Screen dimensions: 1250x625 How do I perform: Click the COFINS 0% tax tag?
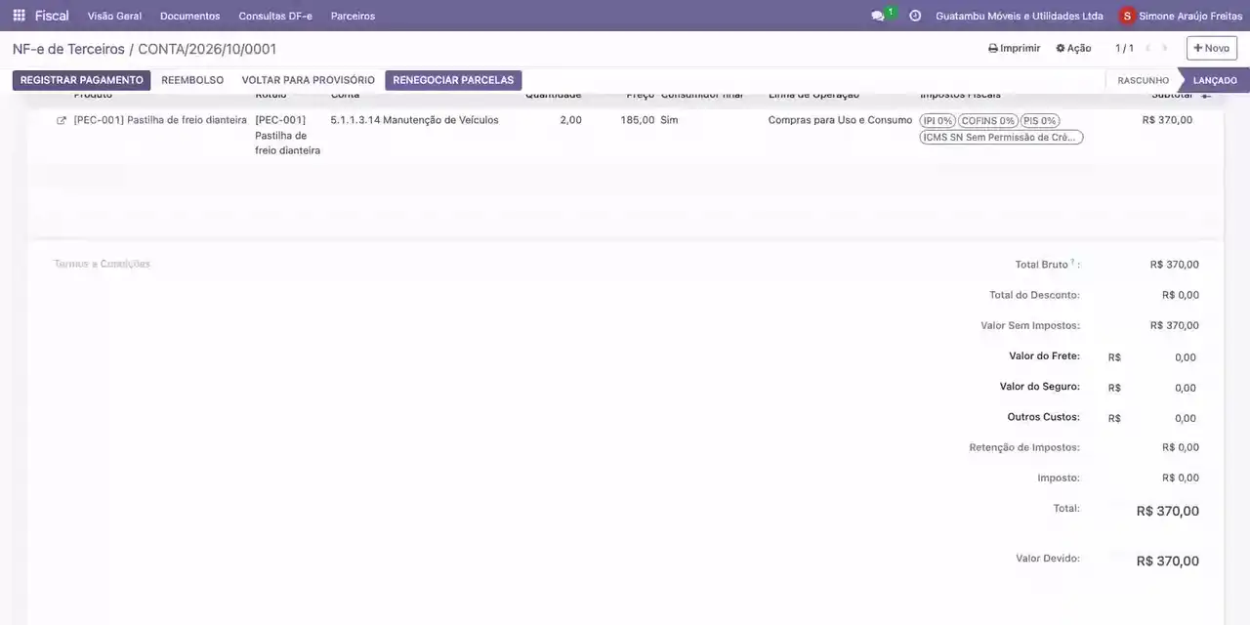[x=987, y=121]
